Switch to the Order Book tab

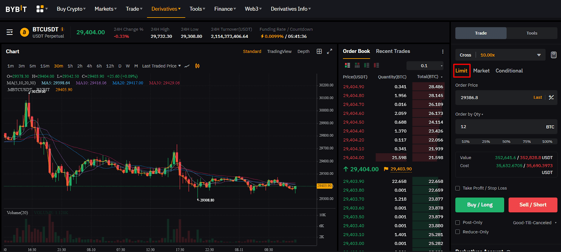(356, 51)
